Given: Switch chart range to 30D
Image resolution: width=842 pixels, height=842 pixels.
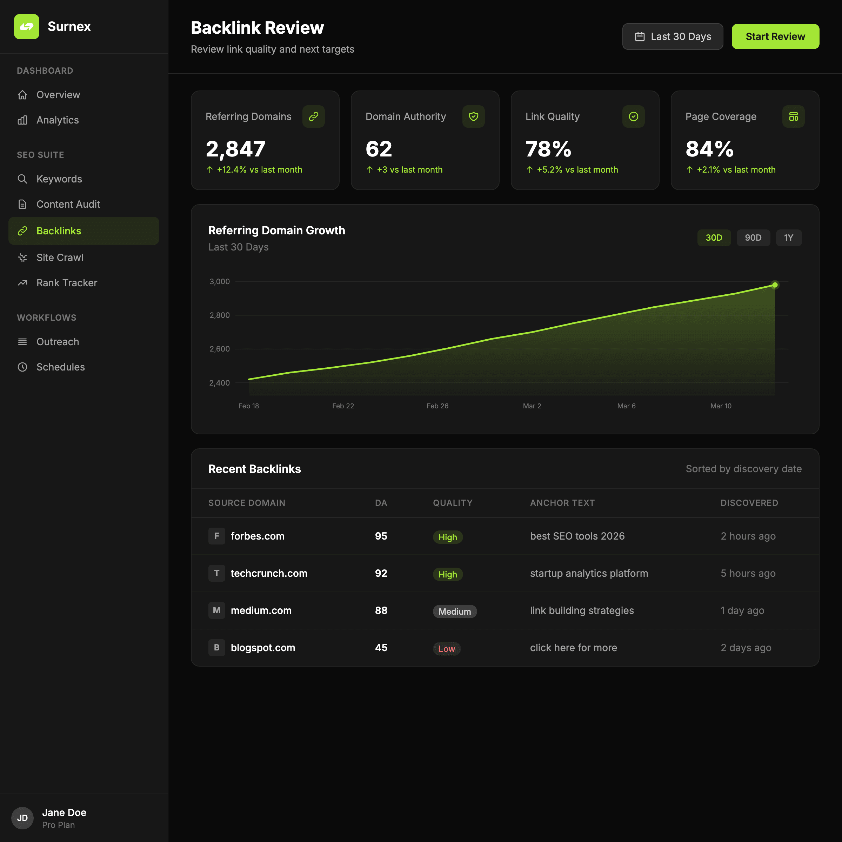Looking at the screenshot, I should pyautogui.click(x=714, y=238).
